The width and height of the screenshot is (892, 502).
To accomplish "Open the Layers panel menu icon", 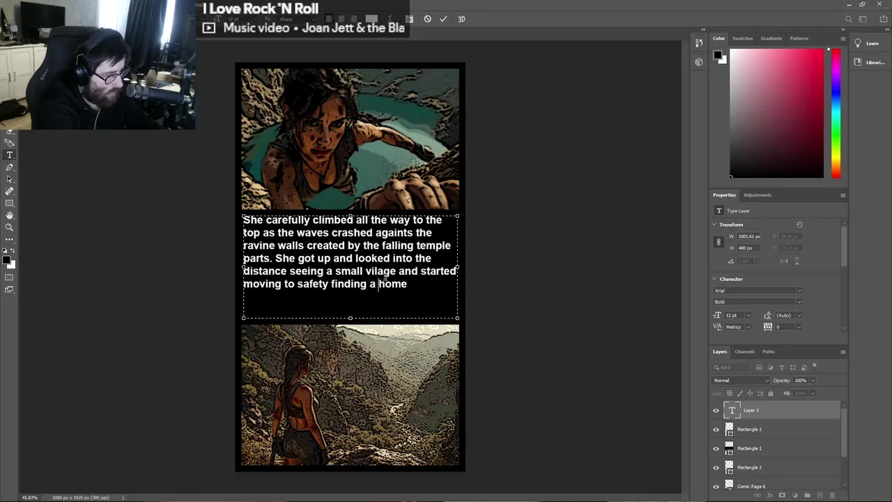I will (843, 351).
